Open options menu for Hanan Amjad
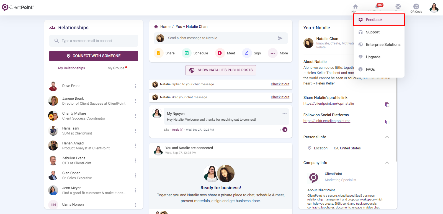This screenshot has height=214, width=443. 135,146
